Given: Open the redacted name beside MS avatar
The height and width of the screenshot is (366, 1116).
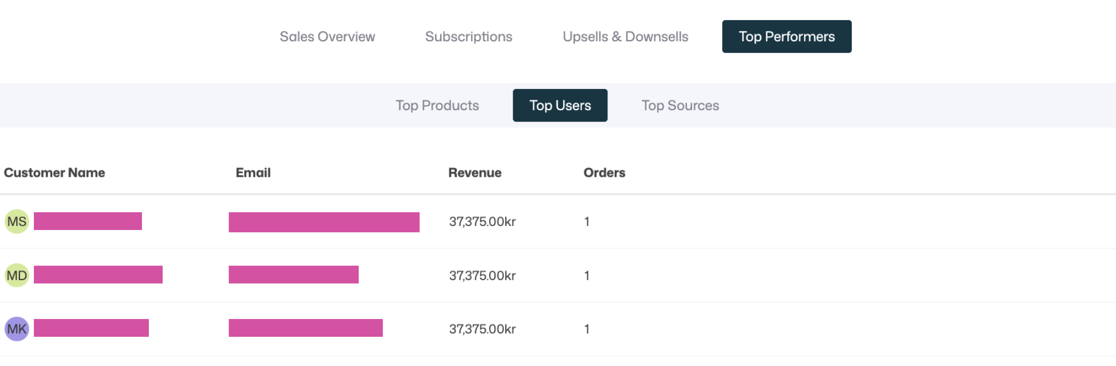Looking at the screenshot, I should 88,221.
